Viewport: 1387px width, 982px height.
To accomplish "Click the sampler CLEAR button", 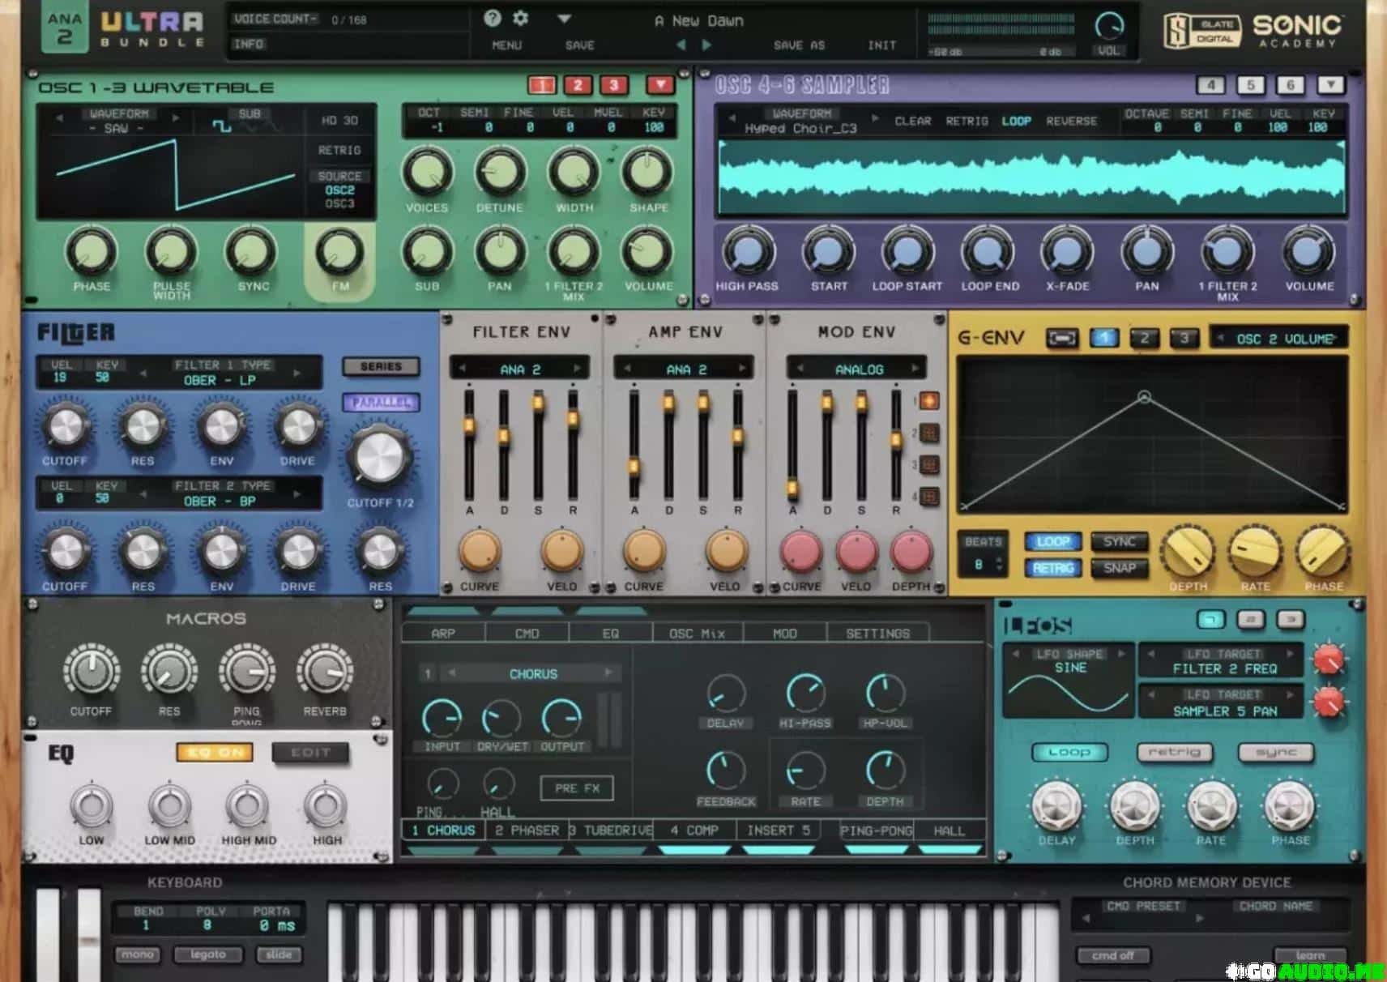I will point(913,121).
